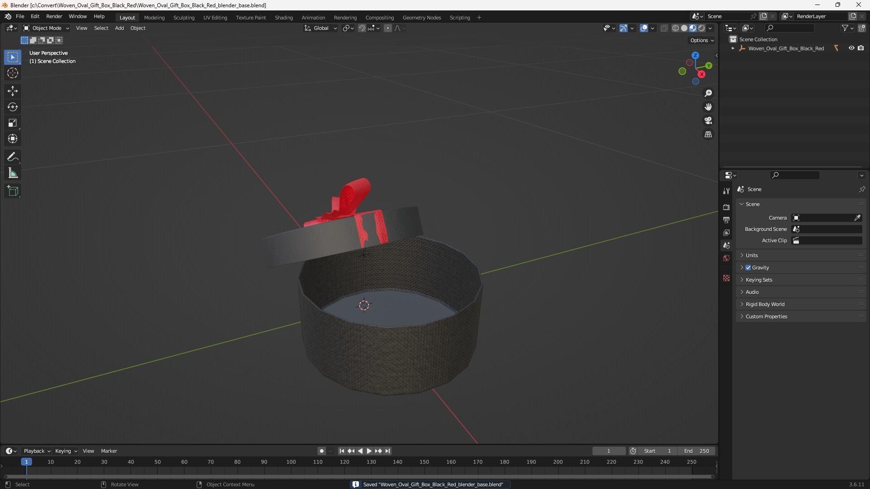Play the animation in reverse
This screenshot has height=489, width=870.
tap(360, 451)
